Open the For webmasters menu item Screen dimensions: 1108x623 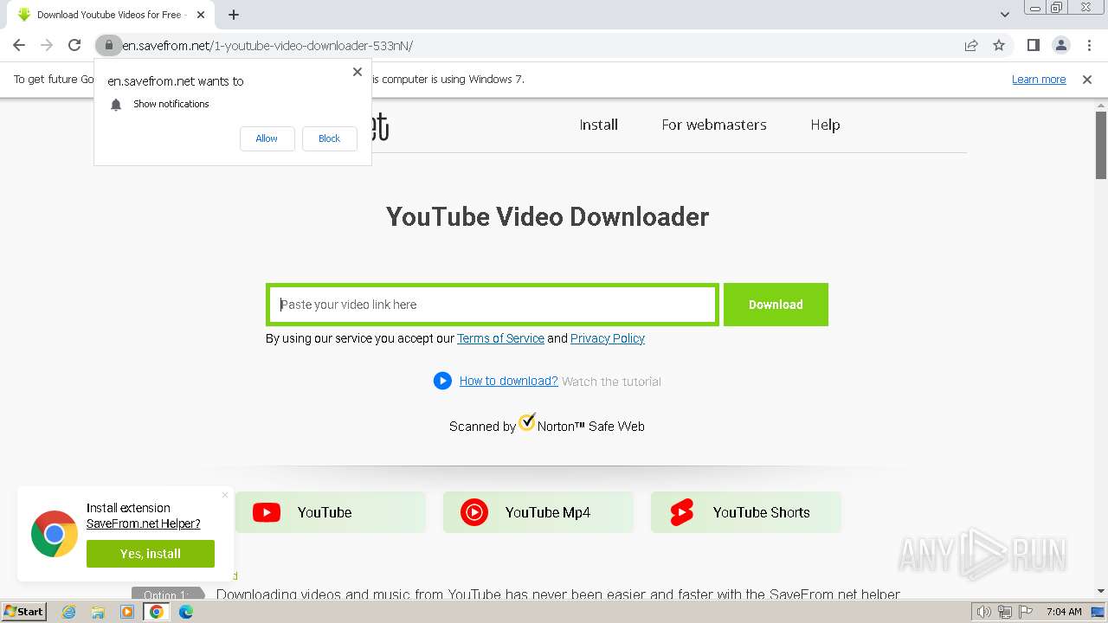pos(714,125)
